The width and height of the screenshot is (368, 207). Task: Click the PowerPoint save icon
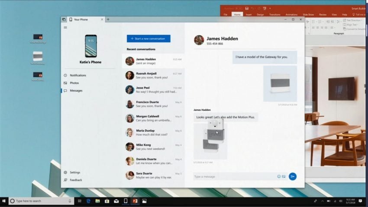click(x=247, y=8)
